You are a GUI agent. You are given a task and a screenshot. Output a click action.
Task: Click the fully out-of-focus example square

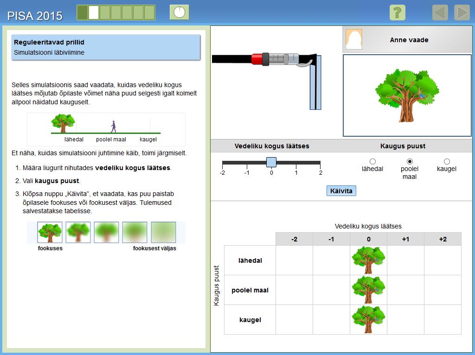pyautogui.click(x=163, y=233)
